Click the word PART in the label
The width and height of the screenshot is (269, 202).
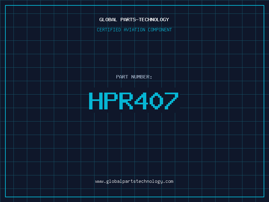tap(121, 77)
